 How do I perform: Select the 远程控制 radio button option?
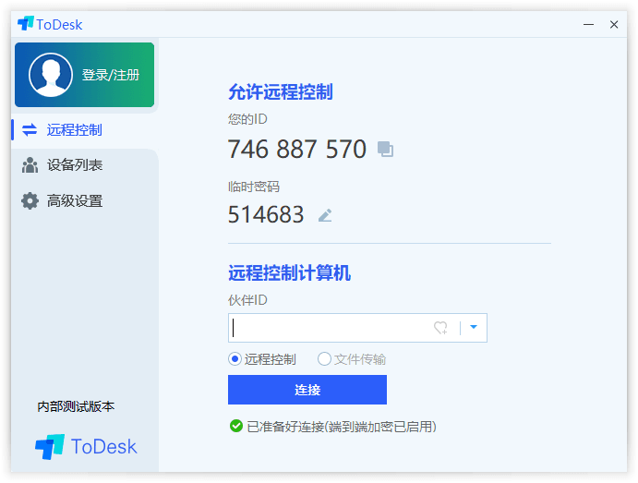[x=235, y=359]
